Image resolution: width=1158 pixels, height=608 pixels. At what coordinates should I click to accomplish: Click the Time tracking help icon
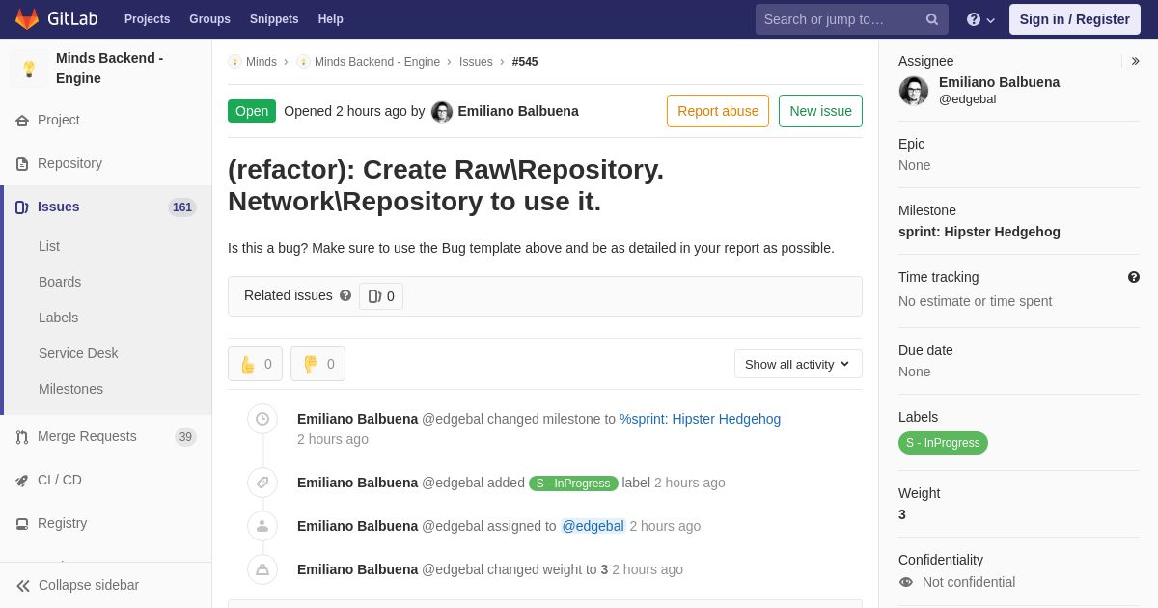[1134, 277]
